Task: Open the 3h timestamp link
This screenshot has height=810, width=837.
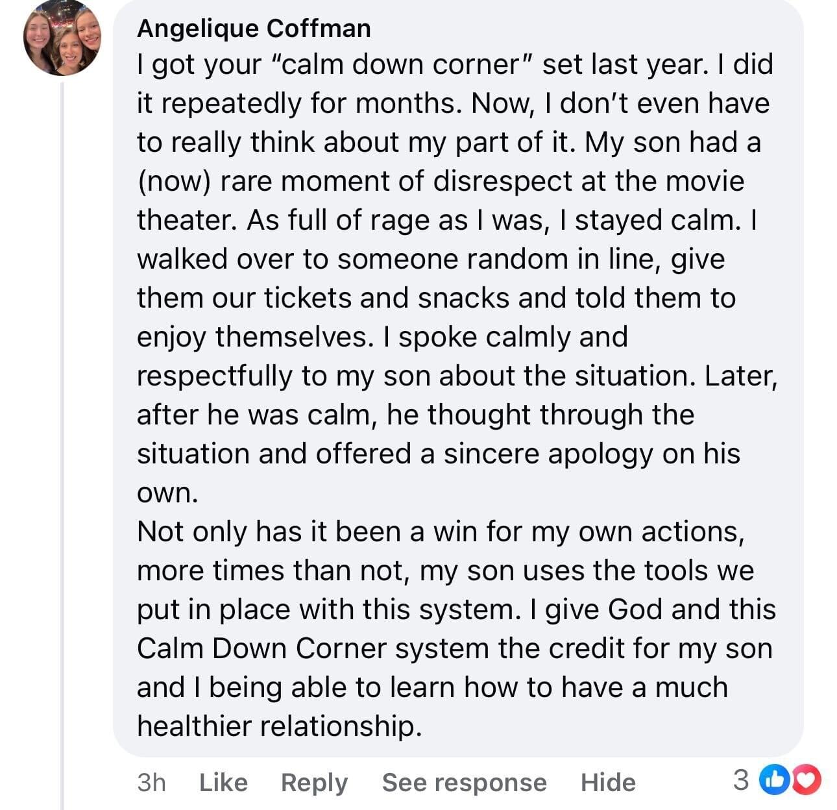Action: click(151, 782)
